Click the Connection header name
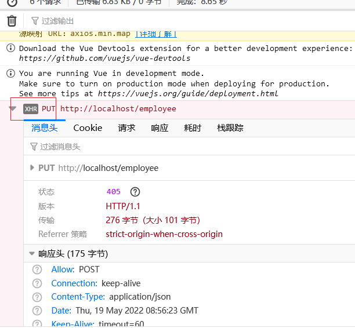This screenshot has width=355, height=328. [74, 283]
